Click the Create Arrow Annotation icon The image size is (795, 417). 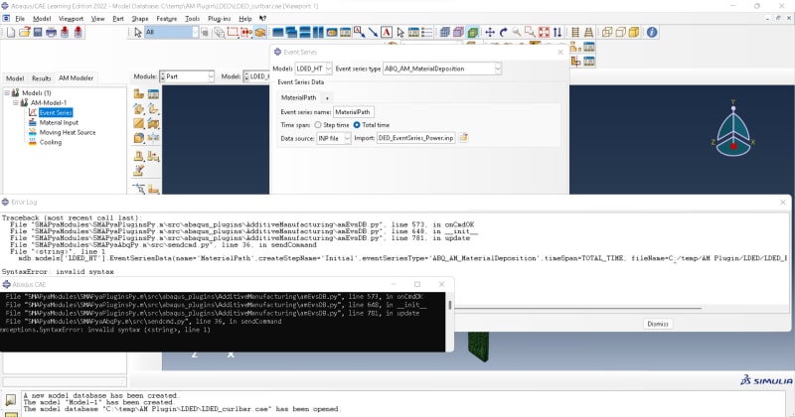click(x=373, y=33)
